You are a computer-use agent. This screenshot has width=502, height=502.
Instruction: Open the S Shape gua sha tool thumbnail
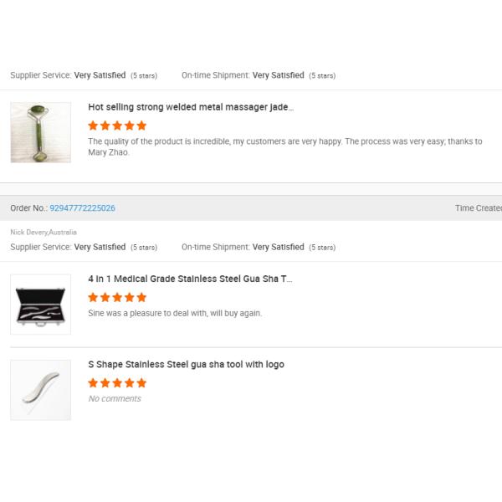click(x=41, y=390)
